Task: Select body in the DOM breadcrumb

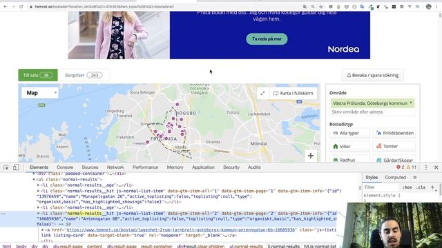Action: point(21,246)
